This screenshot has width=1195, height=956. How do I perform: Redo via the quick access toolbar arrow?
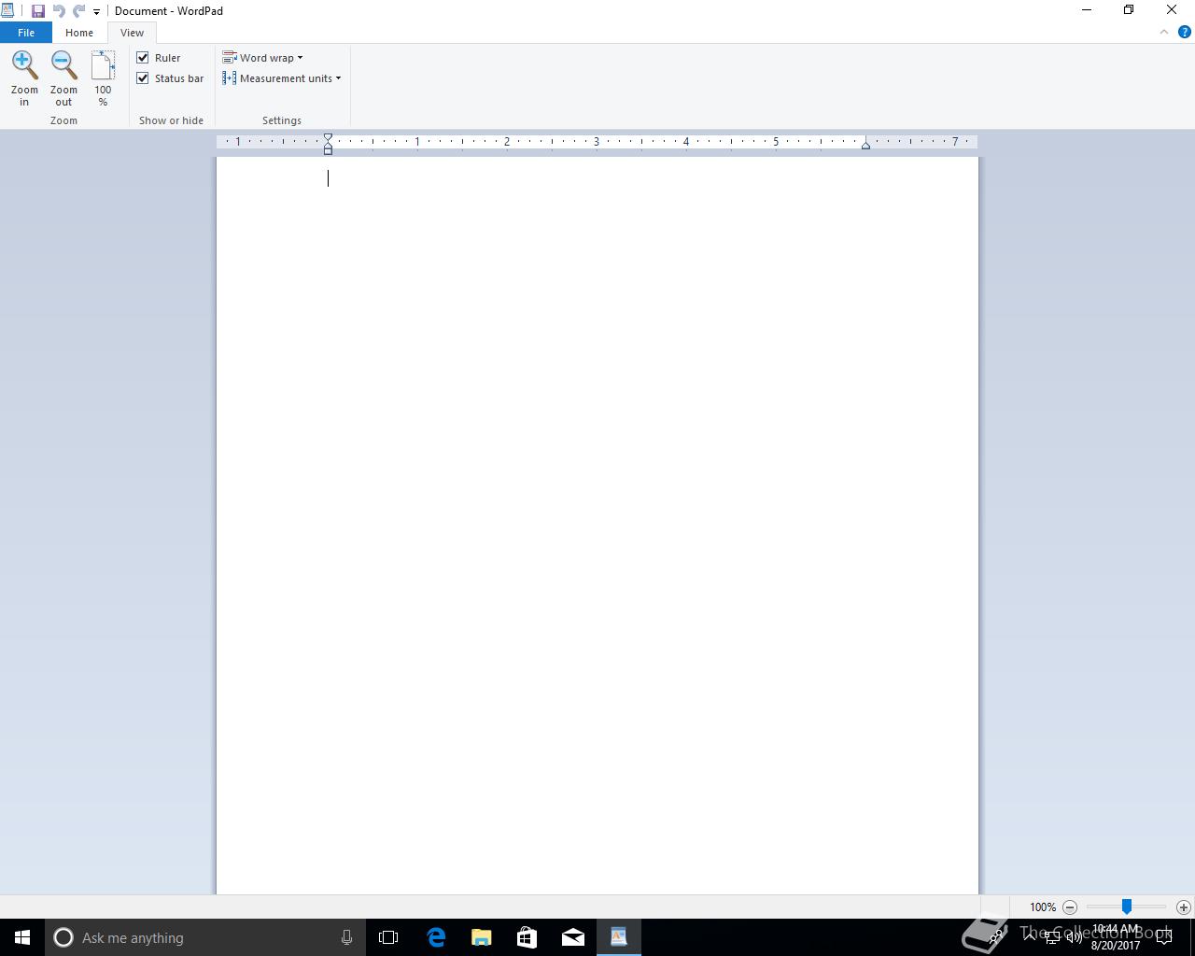coord(78,11)
